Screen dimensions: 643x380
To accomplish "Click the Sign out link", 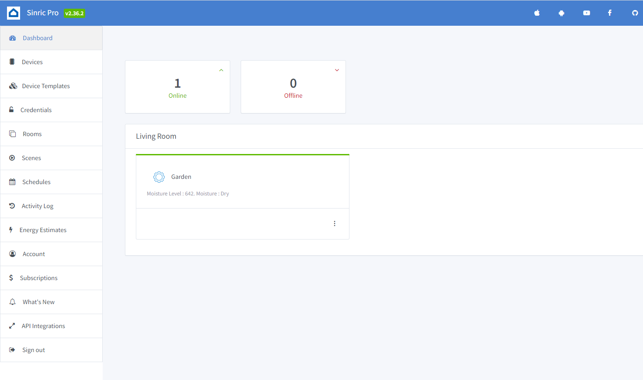I will pos(34,349).
